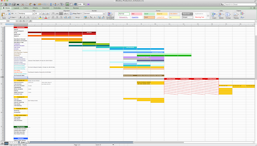This screenshot has height=146, width=257.
Task: Open the font name dropdown
Action: tap(33, 13)
